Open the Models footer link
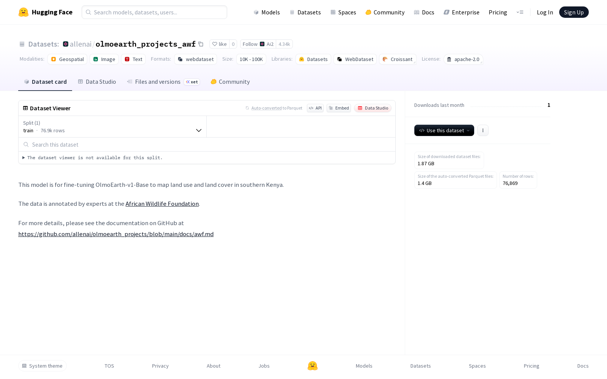 [x=364, y=366]
